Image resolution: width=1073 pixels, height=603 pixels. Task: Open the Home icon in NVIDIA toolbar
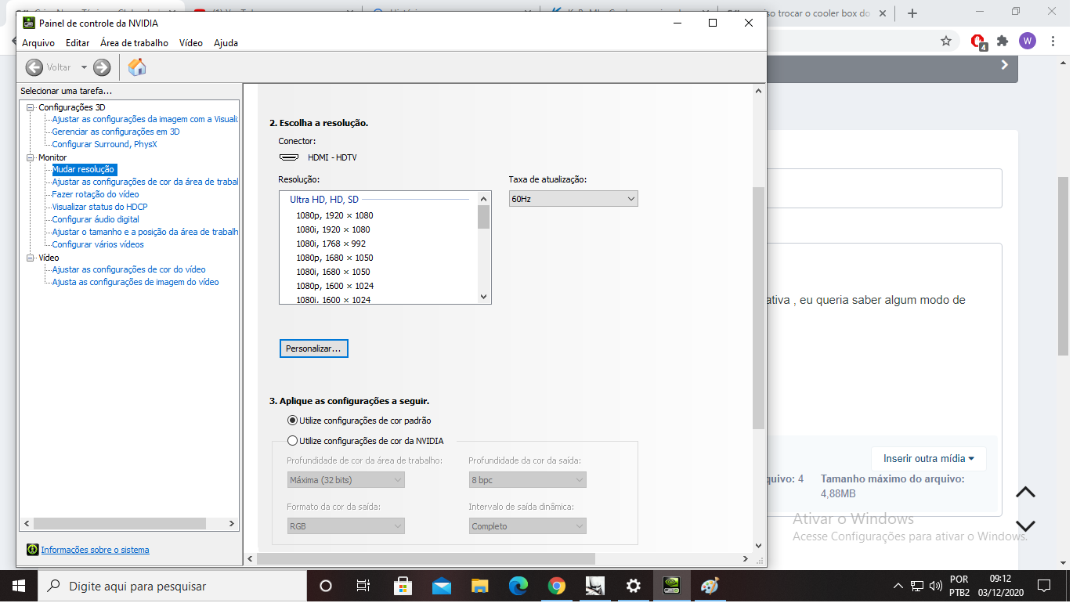137,67
